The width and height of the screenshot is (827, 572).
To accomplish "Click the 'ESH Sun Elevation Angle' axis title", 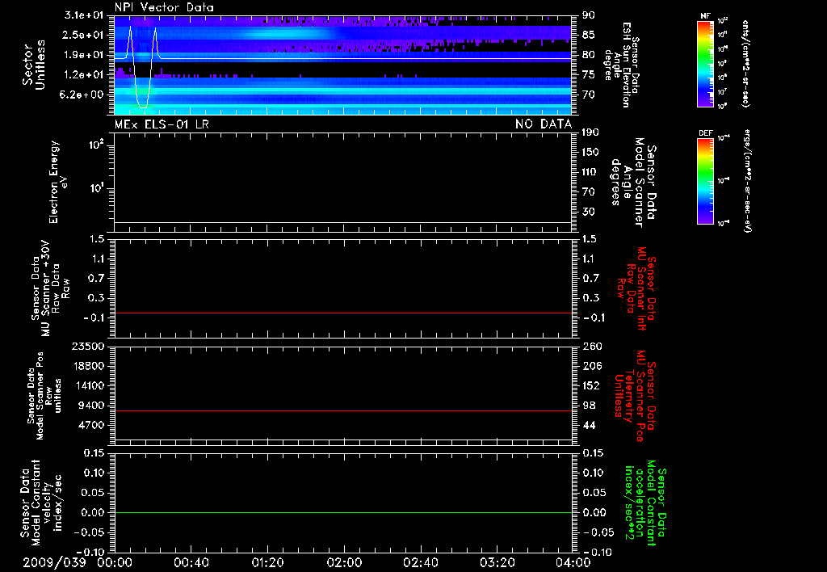I will [622, 65].
